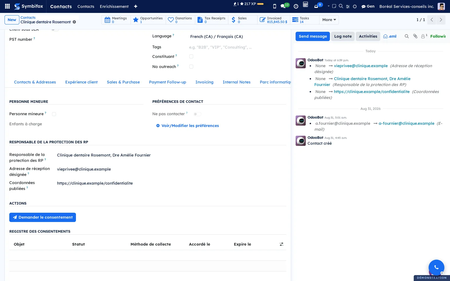Open the sticky note icon in navbar
Viewport: 450px width, 281px height.
coord(334,6)
